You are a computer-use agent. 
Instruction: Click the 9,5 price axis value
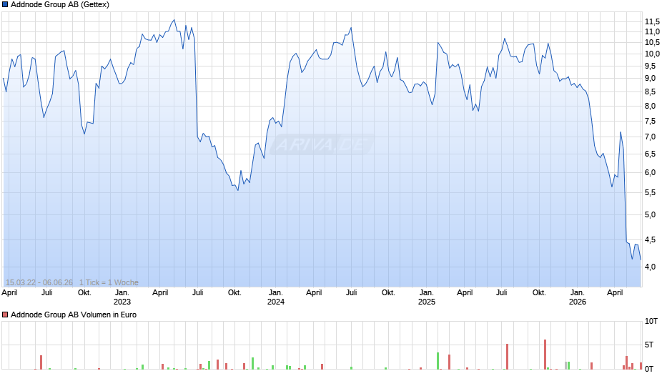coord(650,66)
